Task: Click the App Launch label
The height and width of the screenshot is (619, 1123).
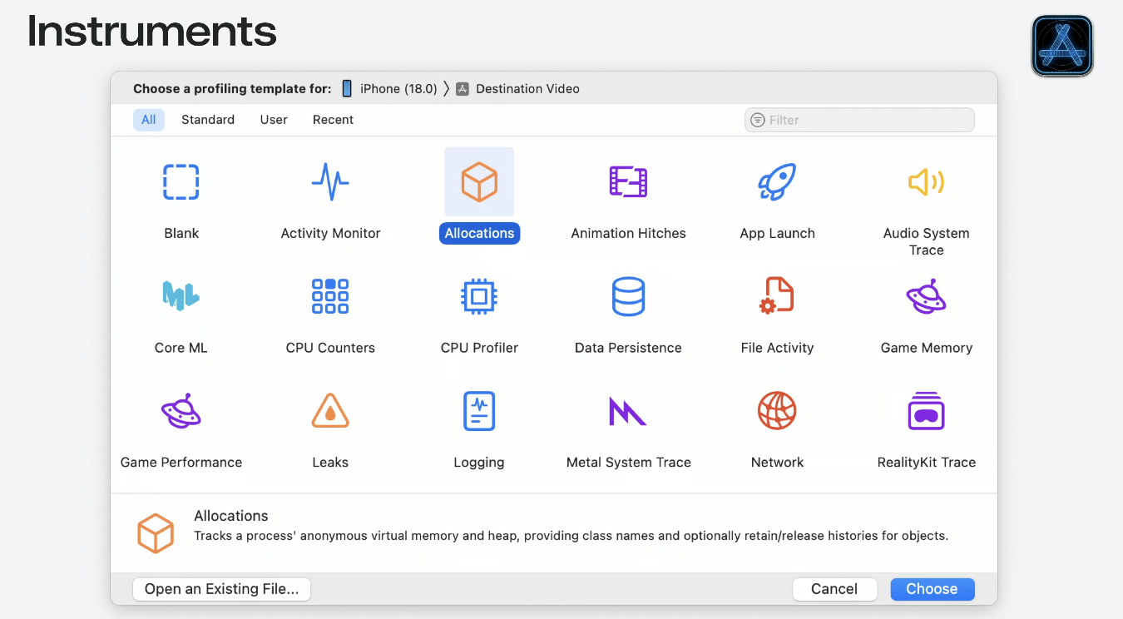Action: (777, 234)
